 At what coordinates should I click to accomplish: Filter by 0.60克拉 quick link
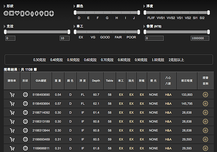point(90,60)
